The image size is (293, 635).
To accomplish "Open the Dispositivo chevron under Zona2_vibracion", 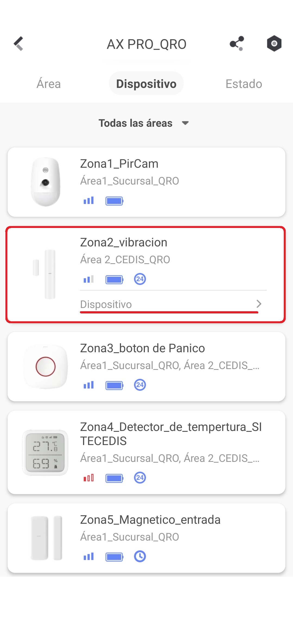I will 259,304.
